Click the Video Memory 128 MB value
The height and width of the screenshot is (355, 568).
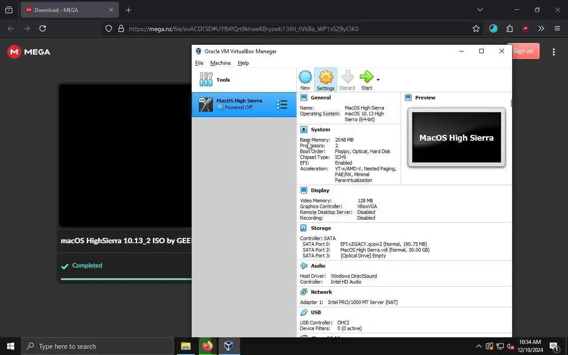[x=365, y=201]
